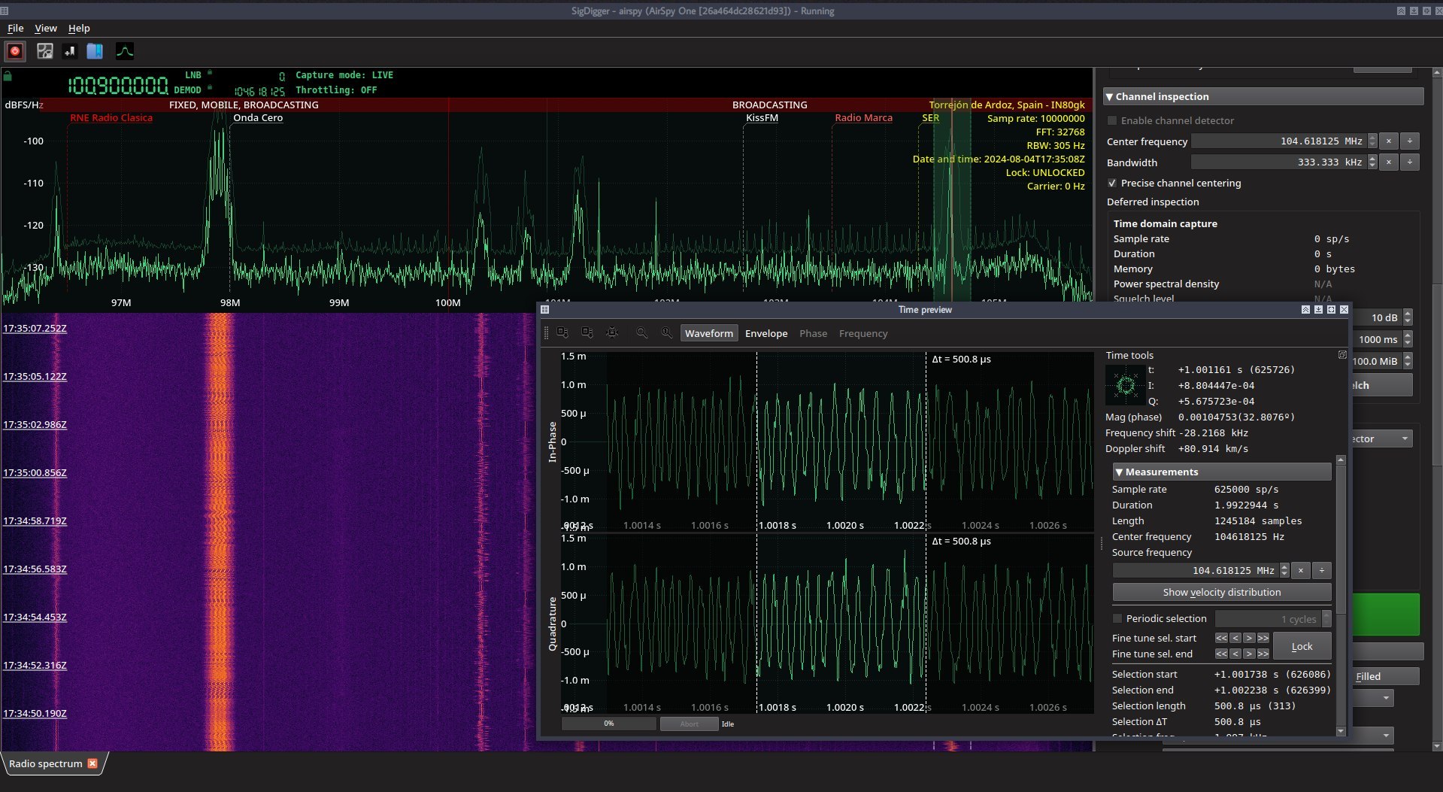Stop capture with the red power icon
Image resolution: width=1443 pixels, height=792 pixels.
[x=15, y=51]
